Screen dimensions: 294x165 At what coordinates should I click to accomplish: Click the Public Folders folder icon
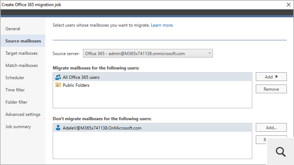click(x=58, y=85)
